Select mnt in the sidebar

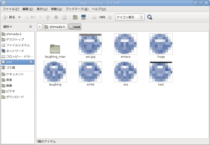pyautogui.click(x=18, y=62)
